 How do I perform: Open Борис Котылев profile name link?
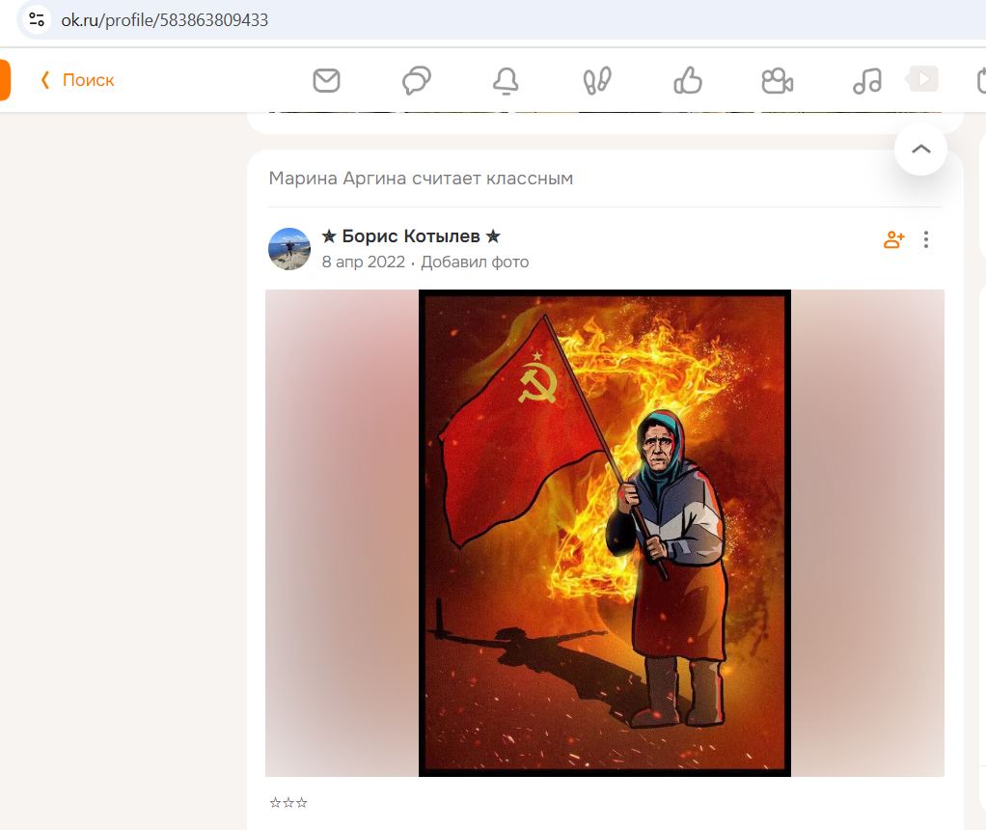coord(411,236)
